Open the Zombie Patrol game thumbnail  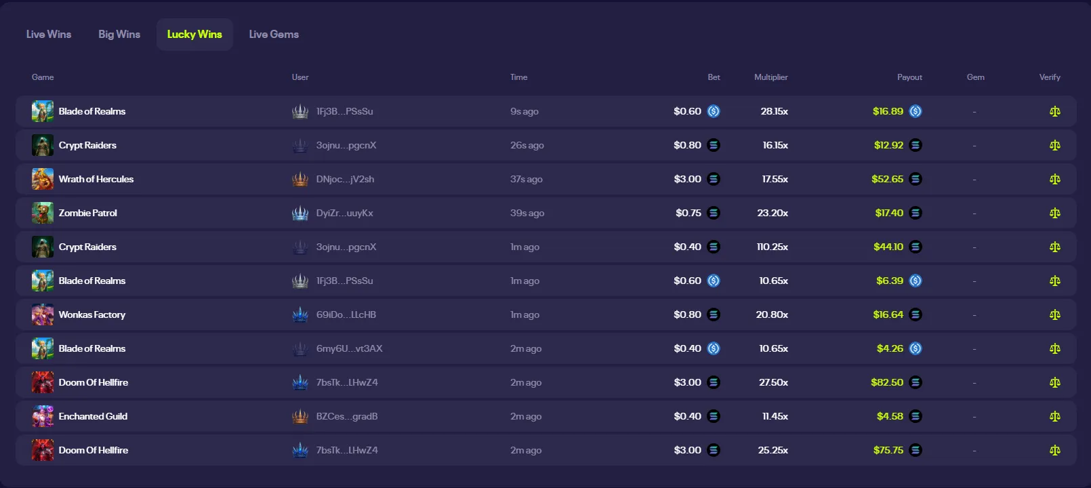coord(43,213)
